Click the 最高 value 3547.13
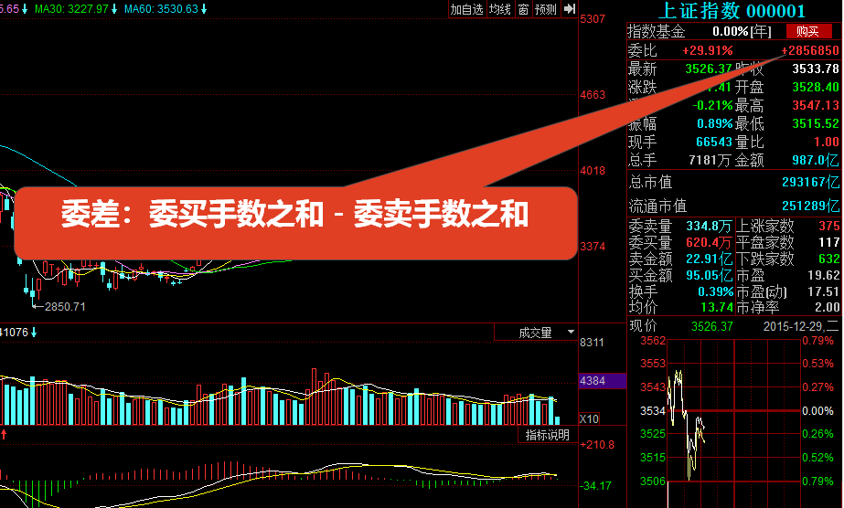844x508 pixels. pos(816,105)
